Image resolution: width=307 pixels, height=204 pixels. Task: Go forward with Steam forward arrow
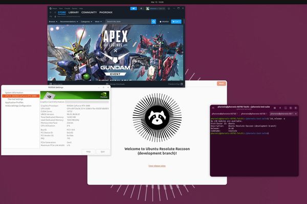point(55,12)
